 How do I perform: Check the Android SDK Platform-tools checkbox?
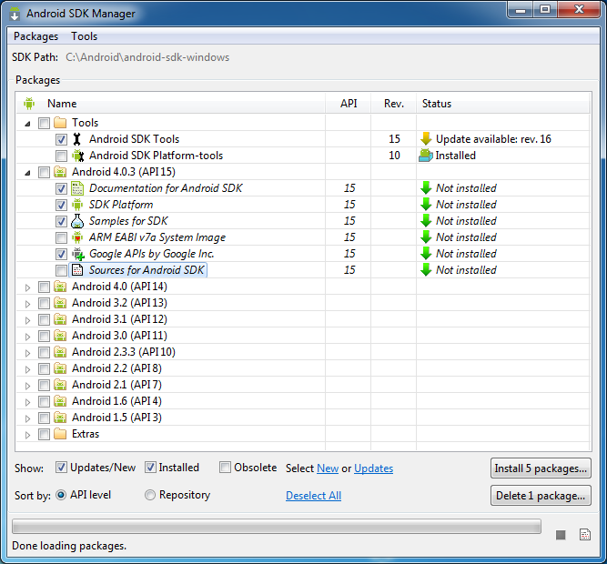point(61,156)
